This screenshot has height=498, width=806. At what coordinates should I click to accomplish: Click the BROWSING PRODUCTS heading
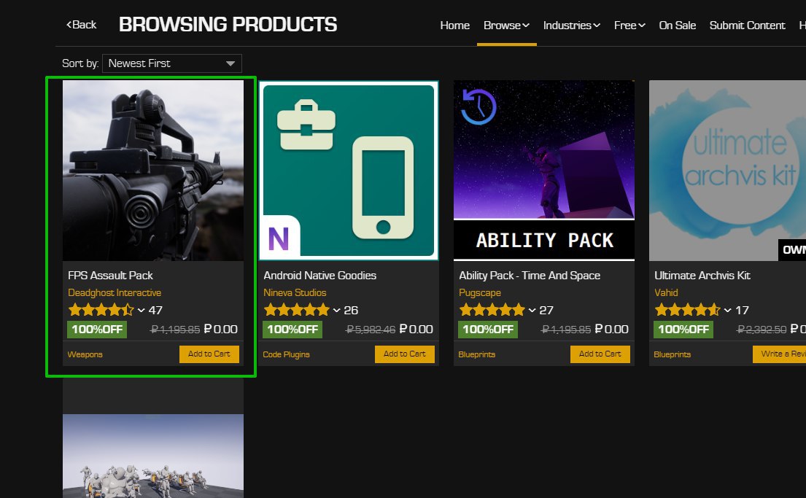click(228, 25)
